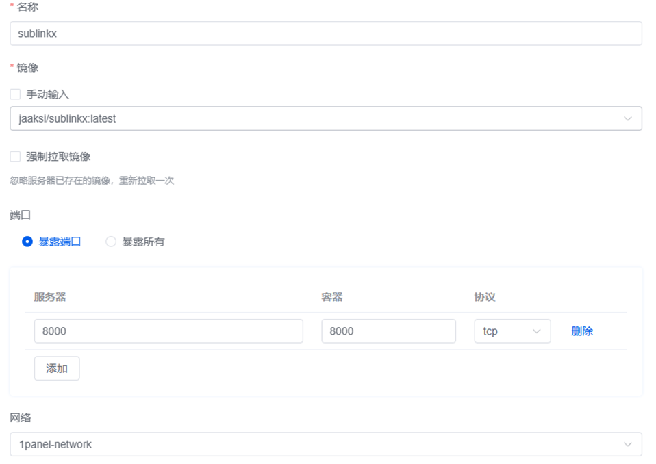
Task: Focus the 容器 port field showing 8000
Action: pyautogui.click(x=388, y=331)
